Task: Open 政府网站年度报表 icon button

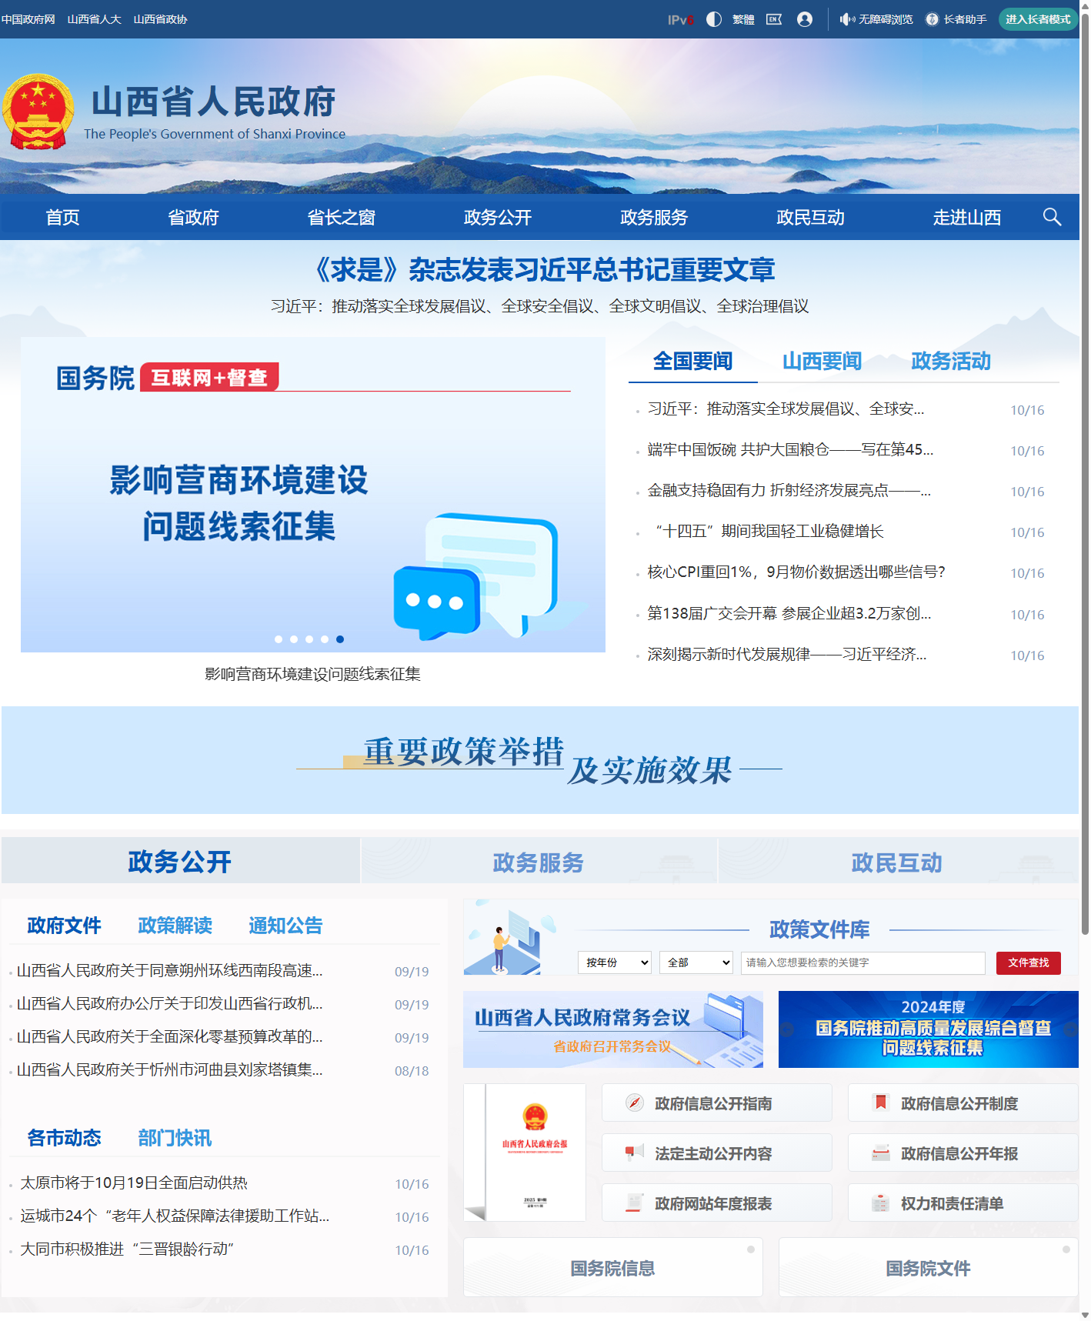Action: coord(717,1203)
